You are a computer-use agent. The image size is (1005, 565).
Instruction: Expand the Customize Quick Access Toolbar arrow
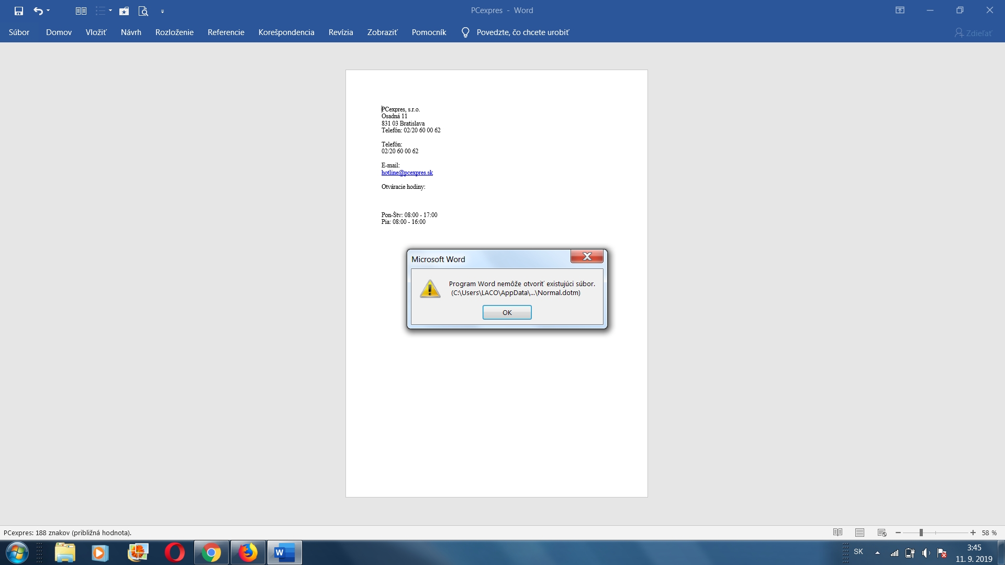[x=162, y=11]
